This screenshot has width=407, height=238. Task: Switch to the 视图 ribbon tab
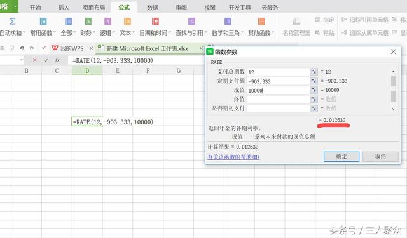click(x=210, y=8)
